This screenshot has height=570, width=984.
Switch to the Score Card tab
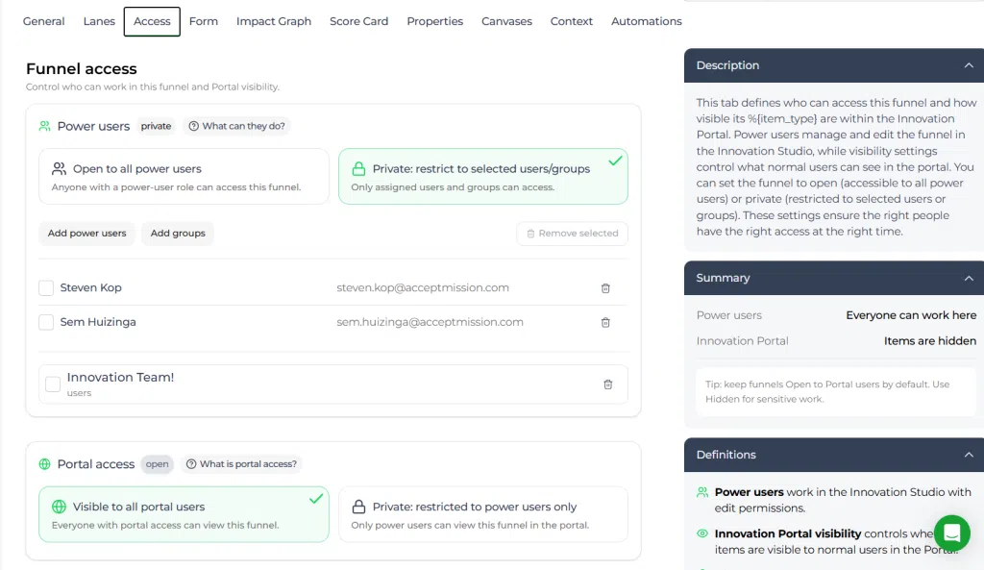tap(359, 21)
